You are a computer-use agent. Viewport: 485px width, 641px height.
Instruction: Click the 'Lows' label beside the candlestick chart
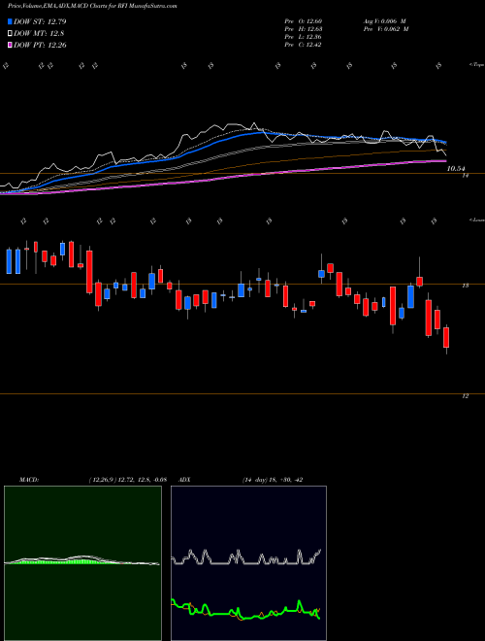coord(477,220)
